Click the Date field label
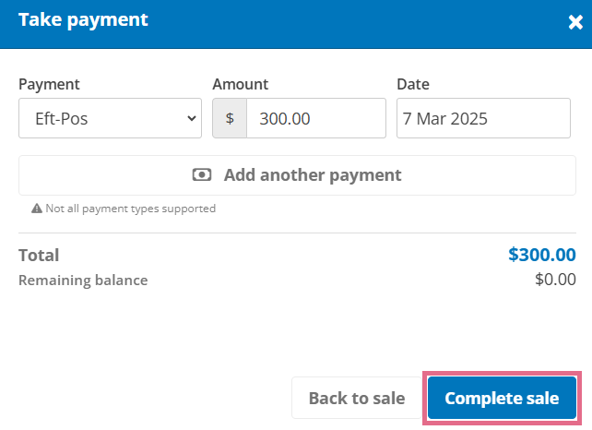This screenshot has height=430, width=592. tap(413, 84)
